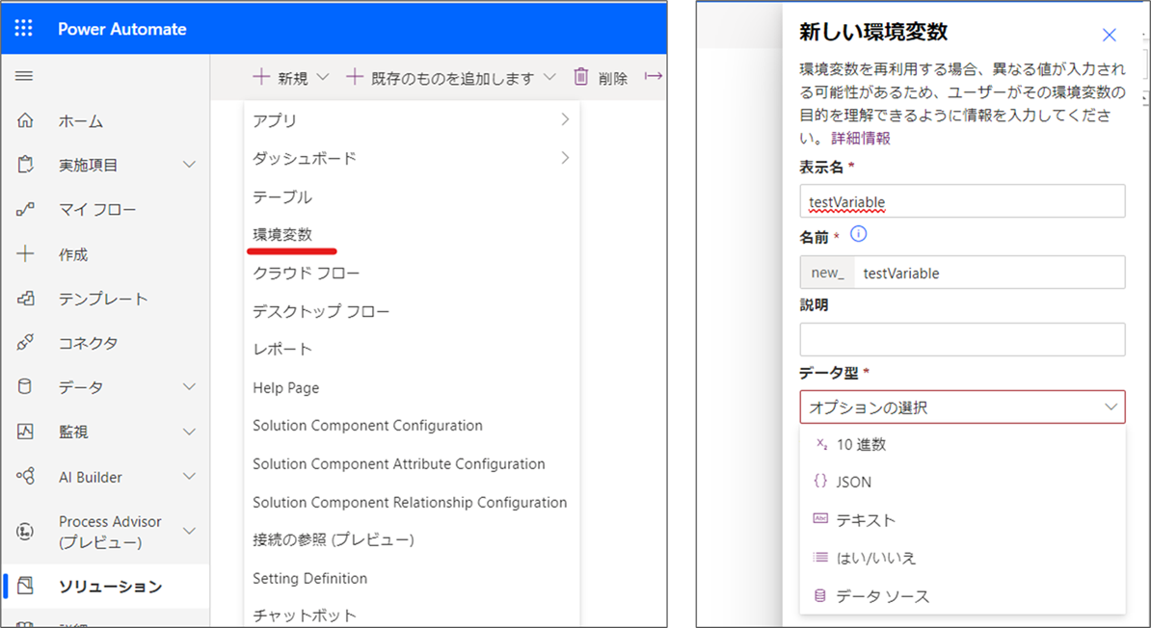This screenshot has width=1151, height=628.
Task: Click the ソリューション icon in sidebar
Action: 25,586
